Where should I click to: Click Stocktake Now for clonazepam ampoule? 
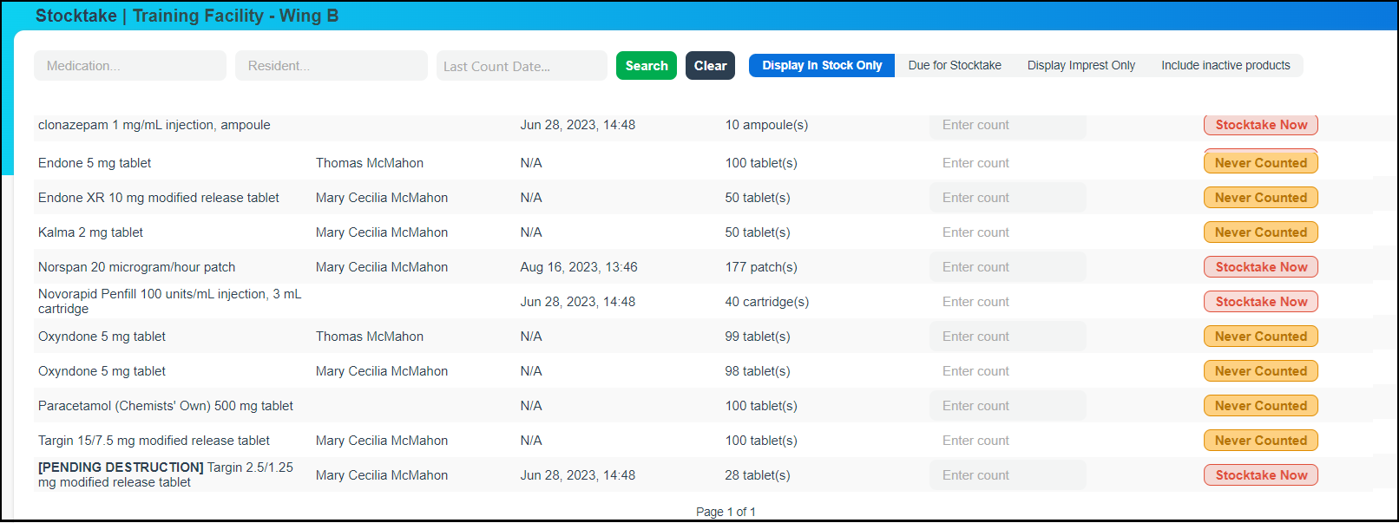[x=1260, y=125]
